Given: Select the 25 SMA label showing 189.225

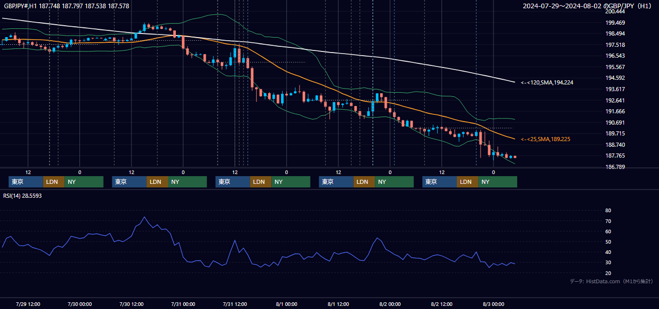Looking at the screenshot, I should [x=546, y=139].
